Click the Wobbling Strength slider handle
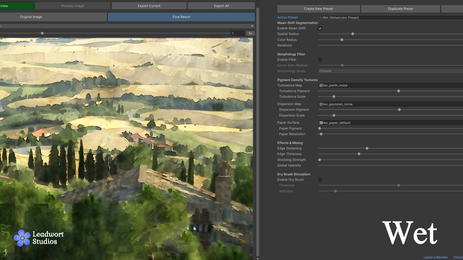The width and height of the screenshot is (463, 260). point(319,160)
